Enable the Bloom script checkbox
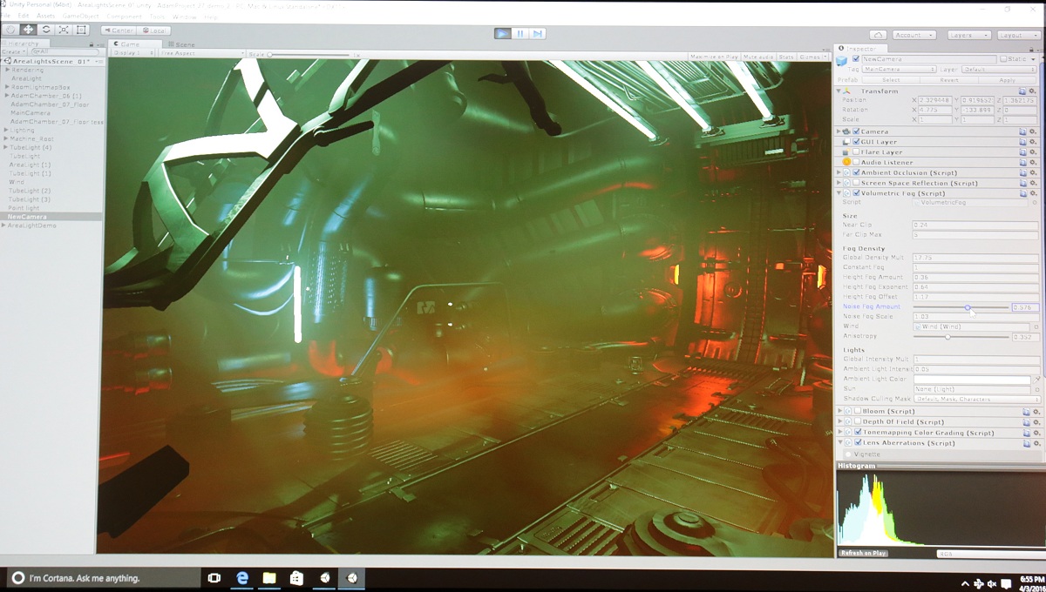1046x592 pixels. click(857, 411)
